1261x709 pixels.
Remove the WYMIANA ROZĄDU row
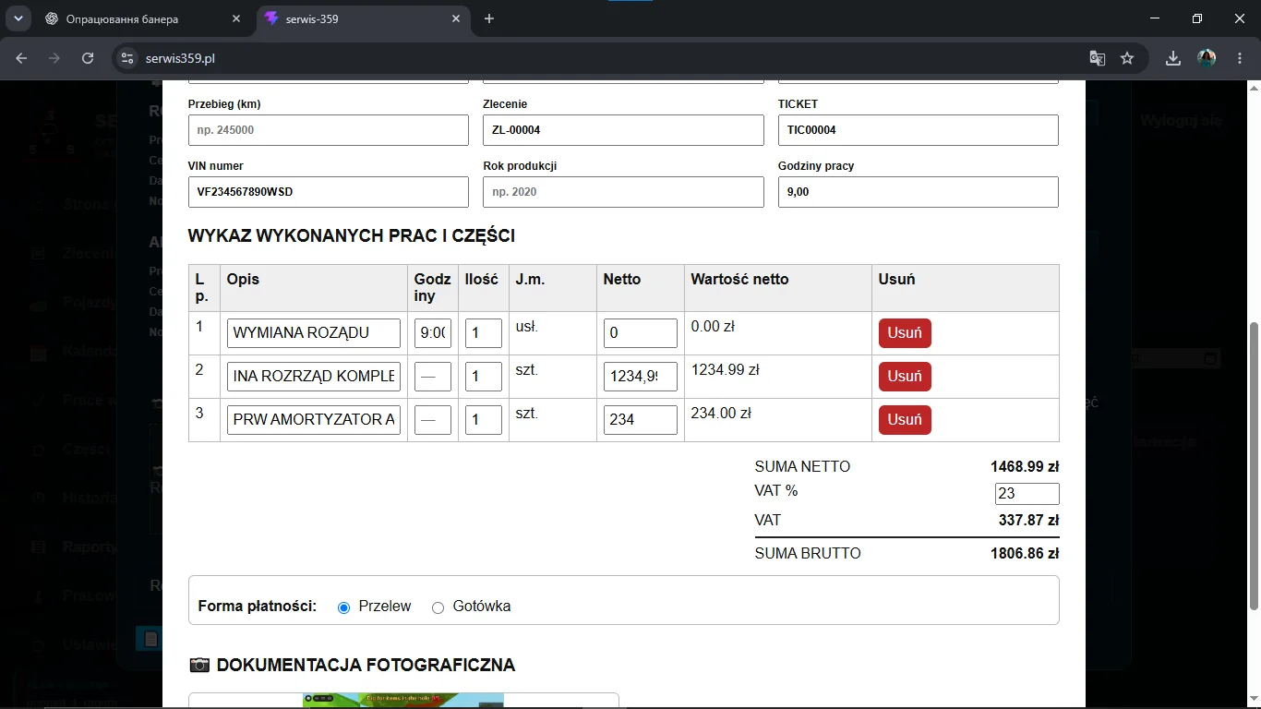click(x=905, y=333)
